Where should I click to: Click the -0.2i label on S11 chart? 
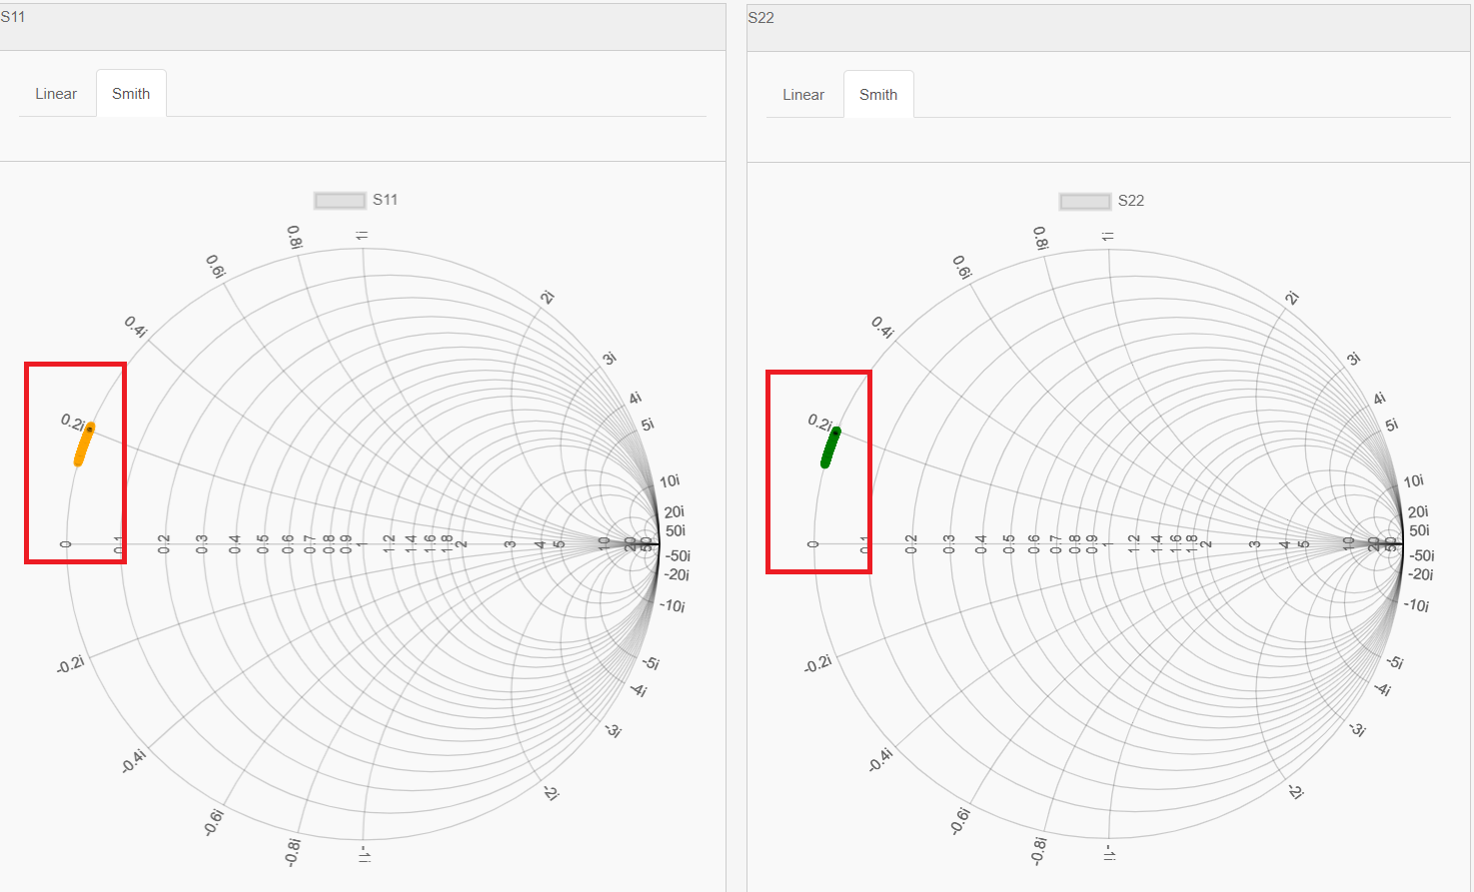click(x=71, y=664)
